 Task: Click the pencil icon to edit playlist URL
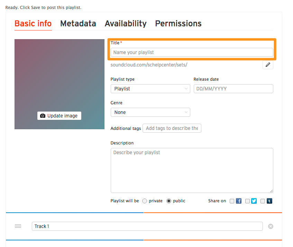coord(268,65)
